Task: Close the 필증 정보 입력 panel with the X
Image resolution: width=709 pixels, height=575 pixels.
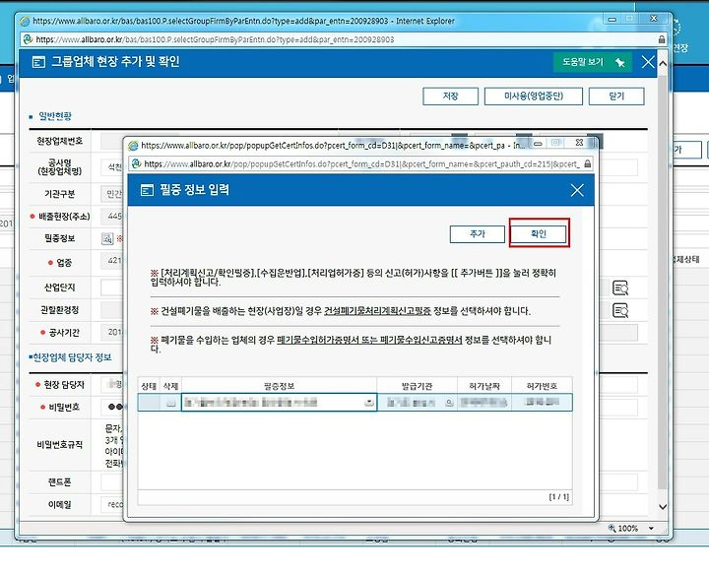Action: coord(577,190)
